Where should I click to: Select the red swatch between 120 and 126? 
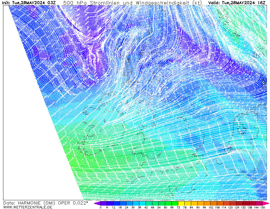(x=233, y=203)
